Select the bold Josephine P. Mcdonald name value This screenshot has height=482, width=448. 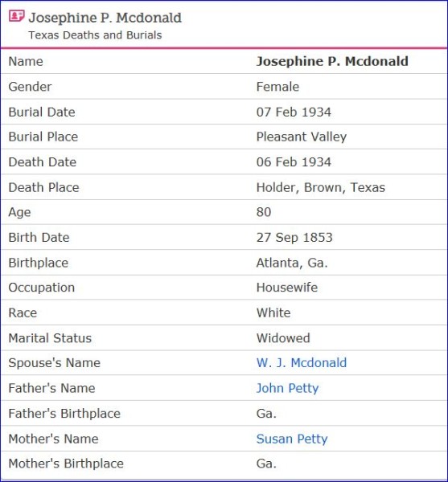pos(332,62)
